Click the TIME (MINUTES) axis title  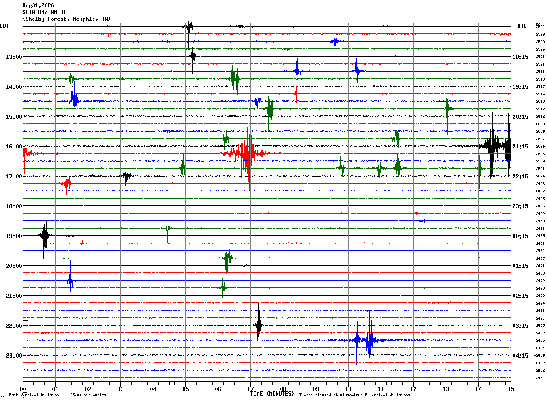coord(272,394)
